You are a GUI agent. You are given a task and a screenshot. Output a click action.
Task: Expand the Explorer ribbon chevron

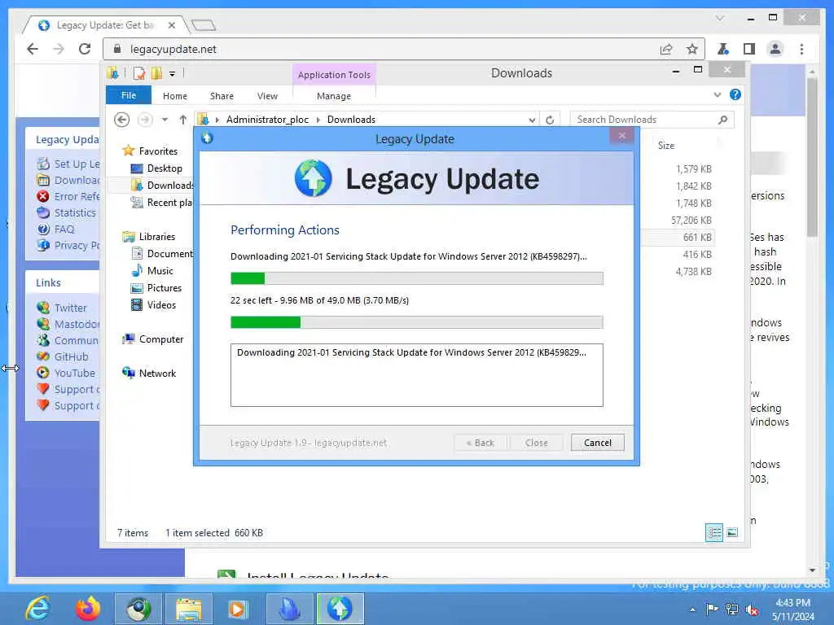click(717, 94)
